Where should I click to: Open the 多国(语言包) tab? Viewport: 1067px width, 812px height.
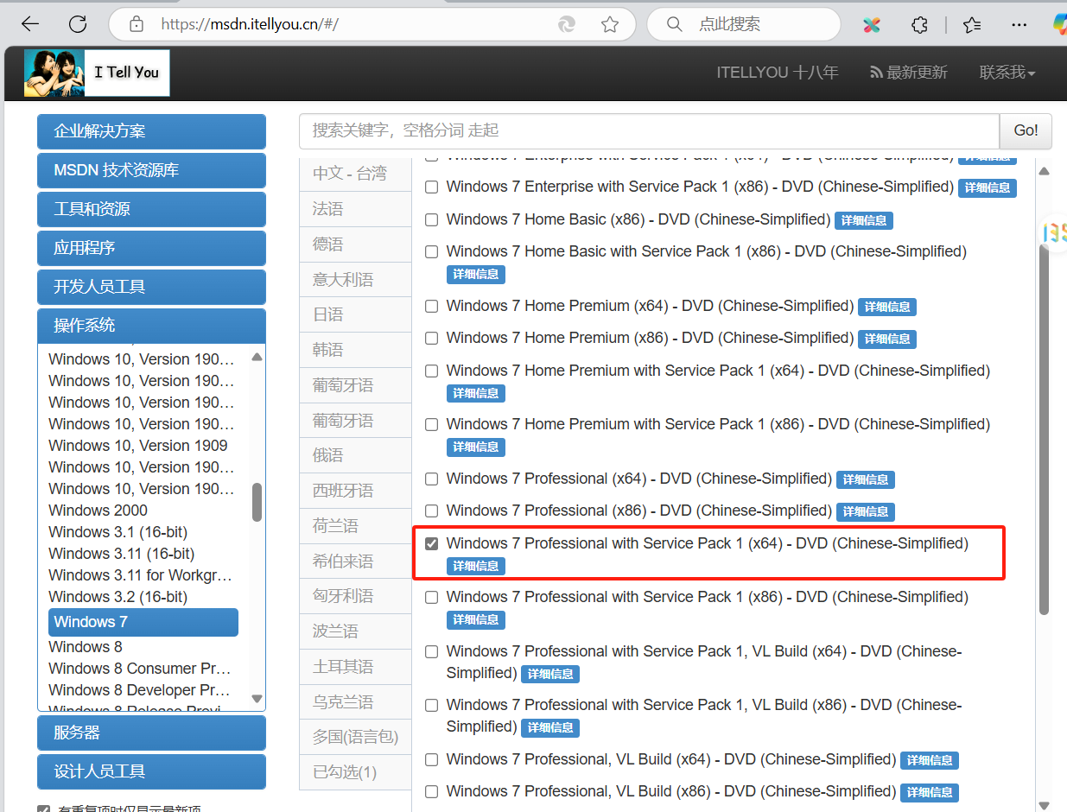[x=355, y=737]
